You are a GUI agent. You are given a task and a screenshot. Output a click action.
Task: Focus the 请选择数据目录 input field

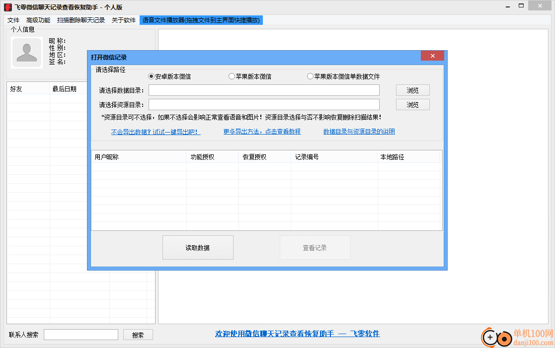[264, 90]
